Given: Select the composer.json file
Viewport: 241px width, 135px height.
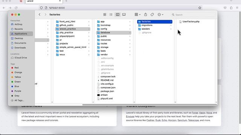Looking at the screenshot, I should click(x=114, y=87).
